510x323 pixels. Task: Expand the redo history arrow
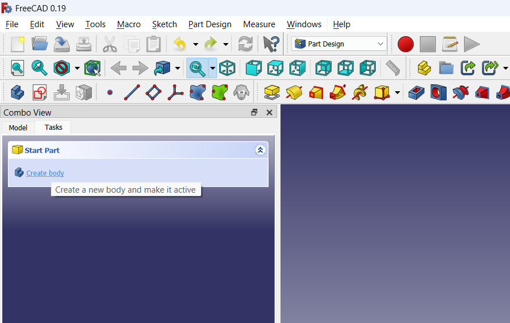[226, 44]
